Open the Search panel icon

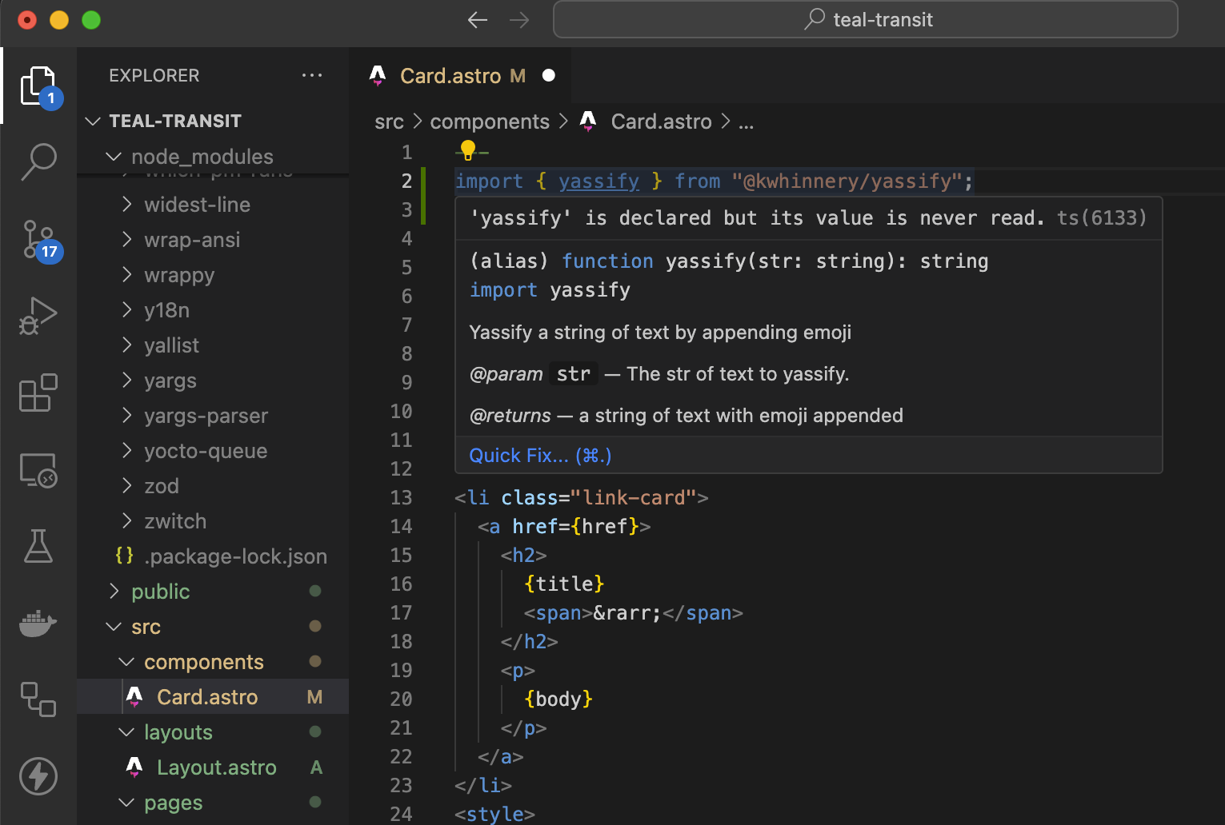(38, 162)
